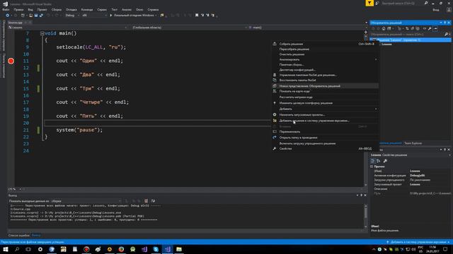Choose Свойства at bottom of context menu

(x=325, y=149)
